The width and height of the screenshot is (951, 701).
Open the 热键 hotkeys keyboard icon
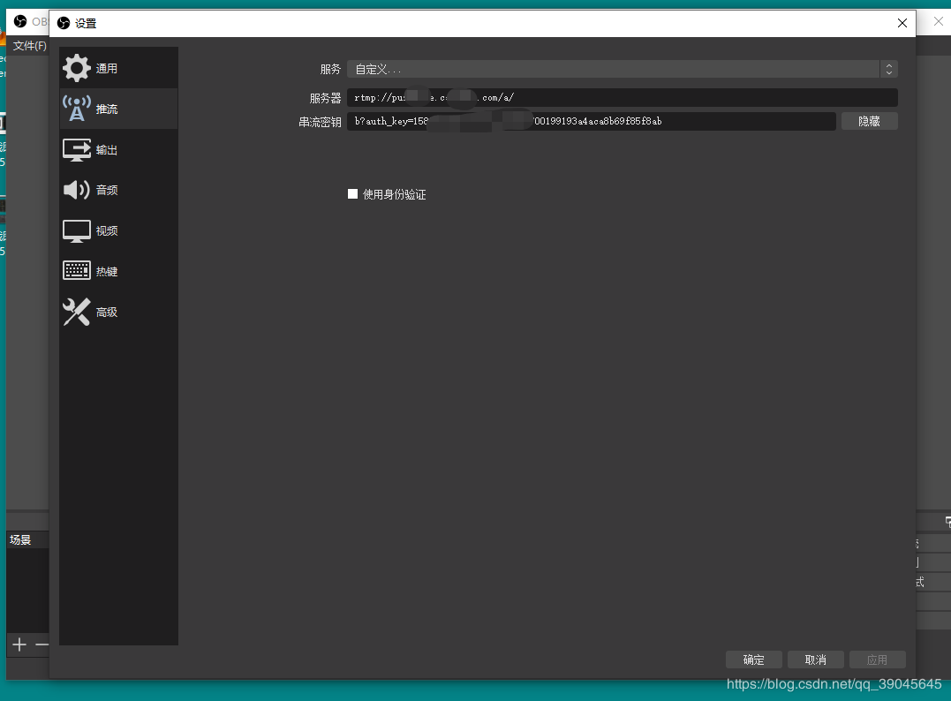(x=77, y=270)
